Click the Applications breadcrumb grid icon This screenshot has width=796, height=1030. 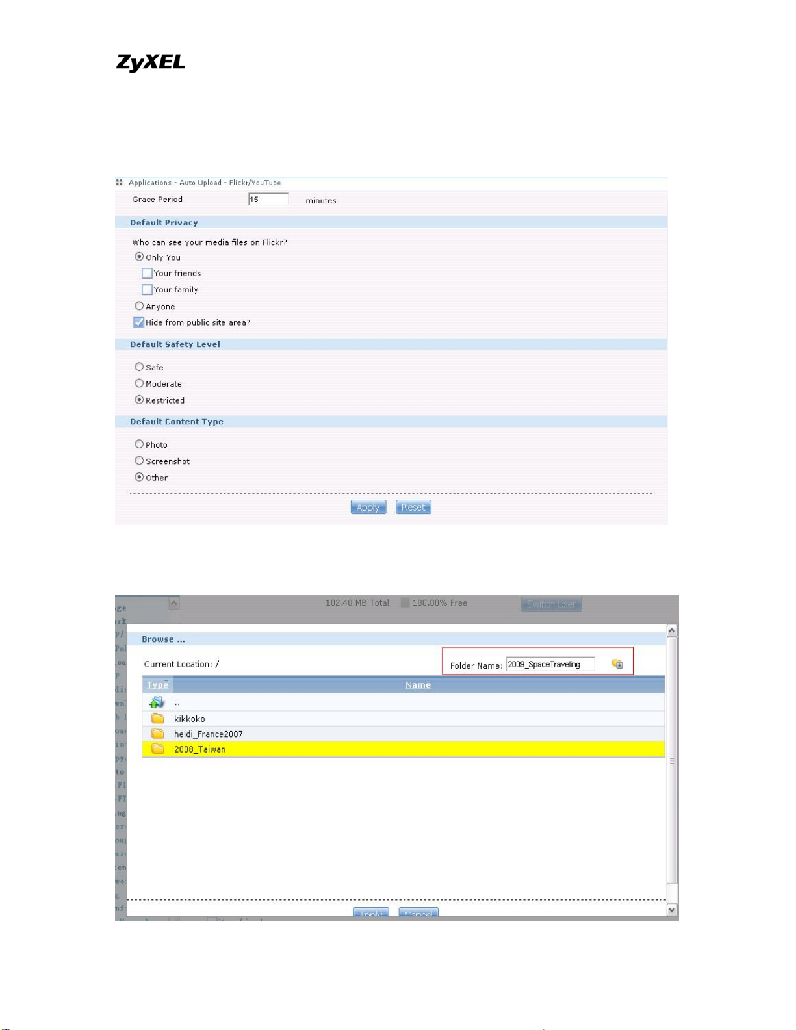pyautogui.click(x=120, y=183)
